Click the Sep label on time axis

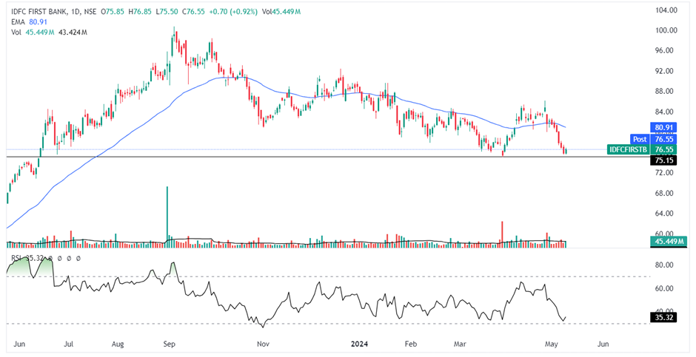coord(169,344)
